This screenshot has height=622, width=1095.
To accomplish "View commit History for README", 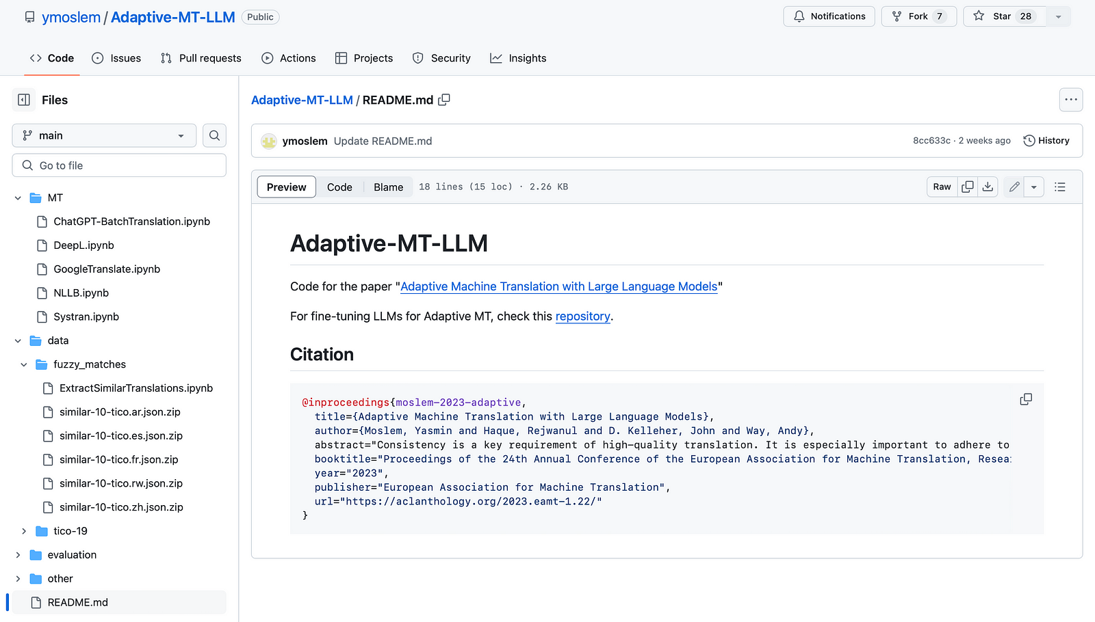I will [x=1046, y=141].
